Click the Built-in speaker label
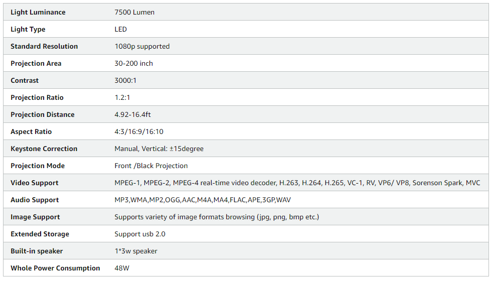Screen dimensions: 492x281 [x=37, y=251]
